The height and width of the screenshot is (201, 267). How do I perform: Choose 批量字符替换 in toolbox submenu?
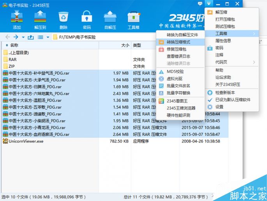click(180, 93)
